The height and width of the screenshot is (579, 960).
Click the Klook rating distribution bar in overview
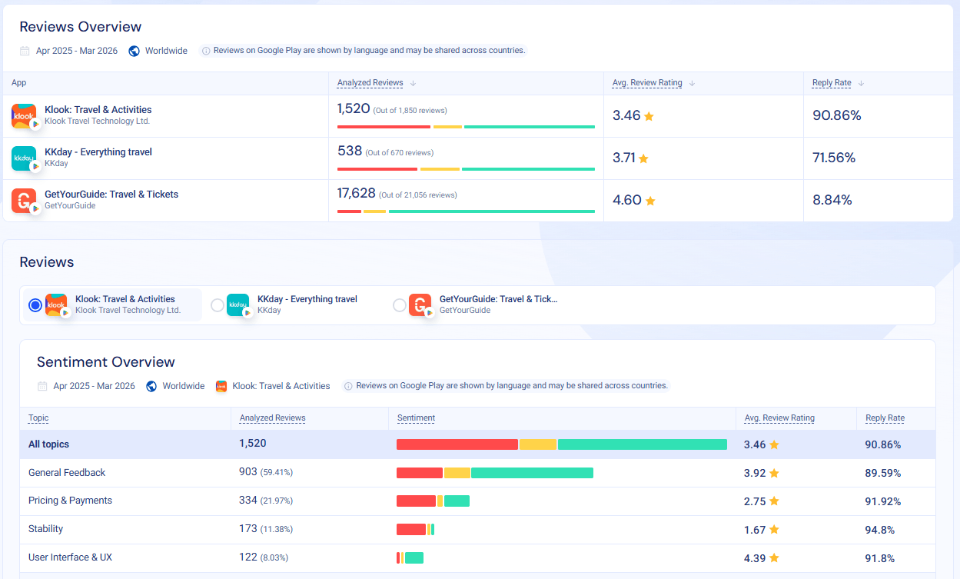(466, 127)
